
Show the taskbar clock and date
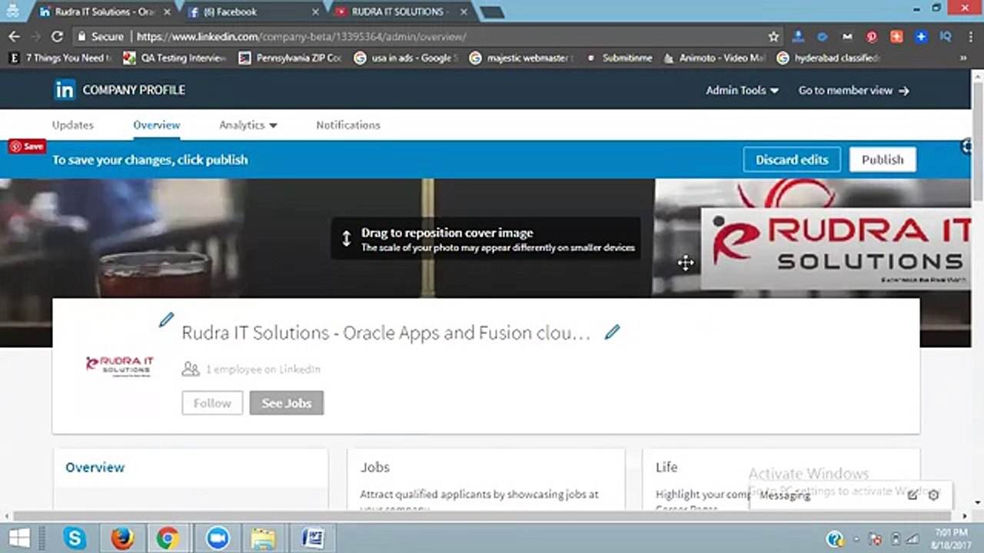[x=952, y=538]
